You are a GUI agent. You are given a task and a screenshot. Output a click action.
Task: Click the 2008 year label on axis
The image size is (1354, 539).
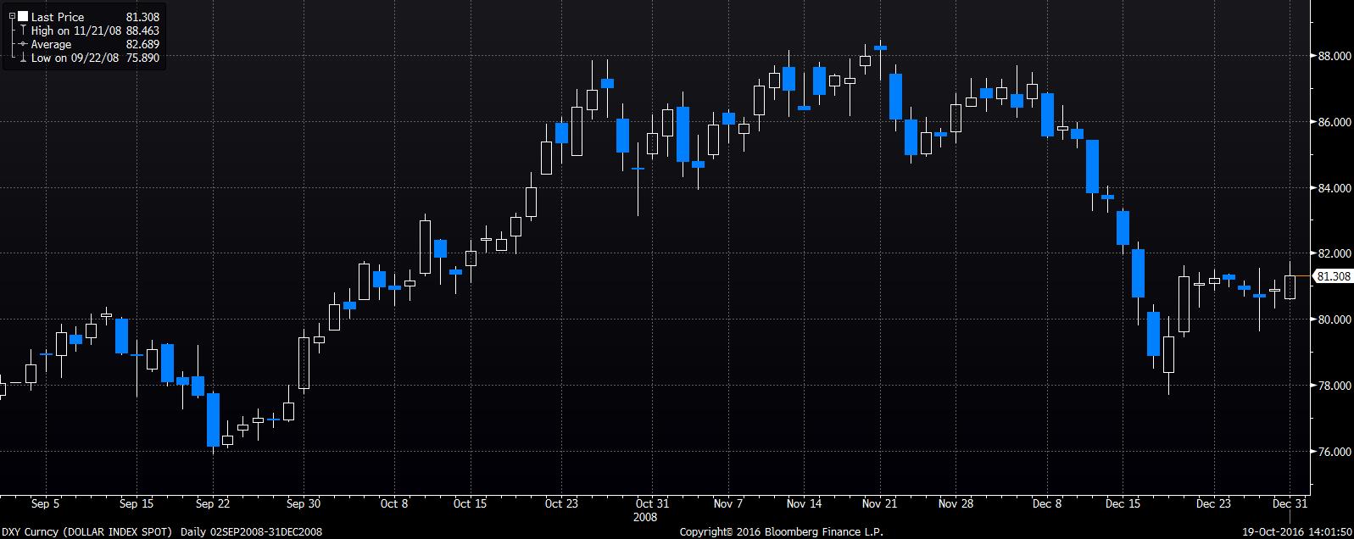(x=645, y=516)
